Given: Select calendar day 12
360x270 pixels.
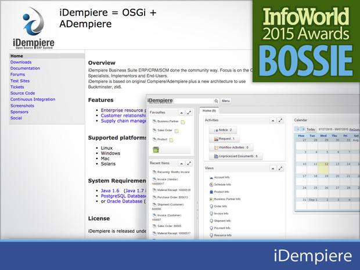Looking at the screenshot, I should [323, 168].
